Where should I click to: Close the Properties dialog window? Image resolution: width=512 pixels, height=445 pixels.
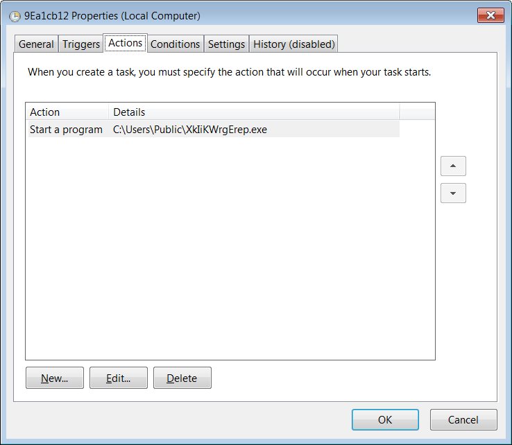coord(490,15)
